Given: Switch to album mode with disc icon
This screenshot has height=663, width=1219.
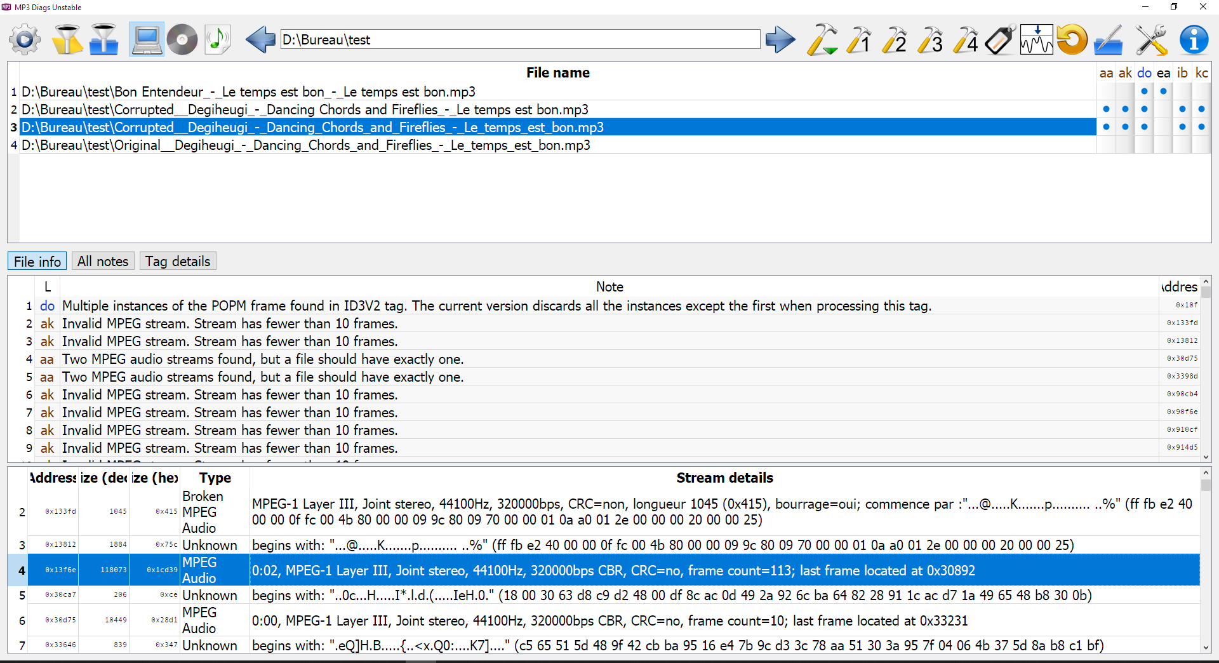Looking at the screenshot, I should 182,40.
